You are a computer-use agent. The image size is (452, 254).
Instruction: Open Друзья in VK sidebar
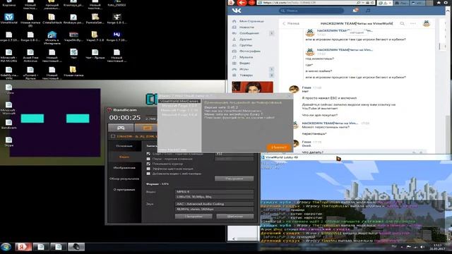pos(246,40)
